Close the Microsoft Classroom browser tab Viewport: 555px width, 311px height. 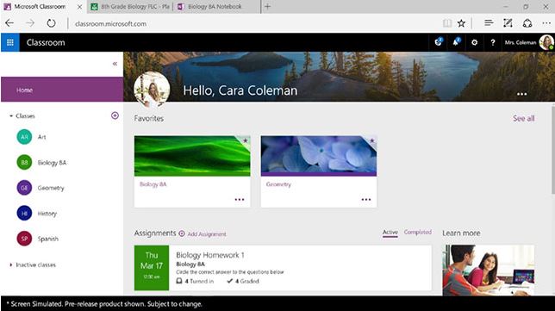pos(79,7)
